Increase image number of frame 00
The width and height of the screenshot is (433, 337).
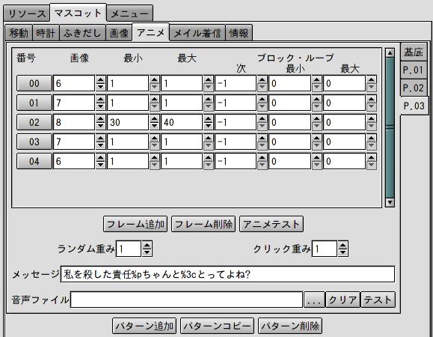[100, 80]
